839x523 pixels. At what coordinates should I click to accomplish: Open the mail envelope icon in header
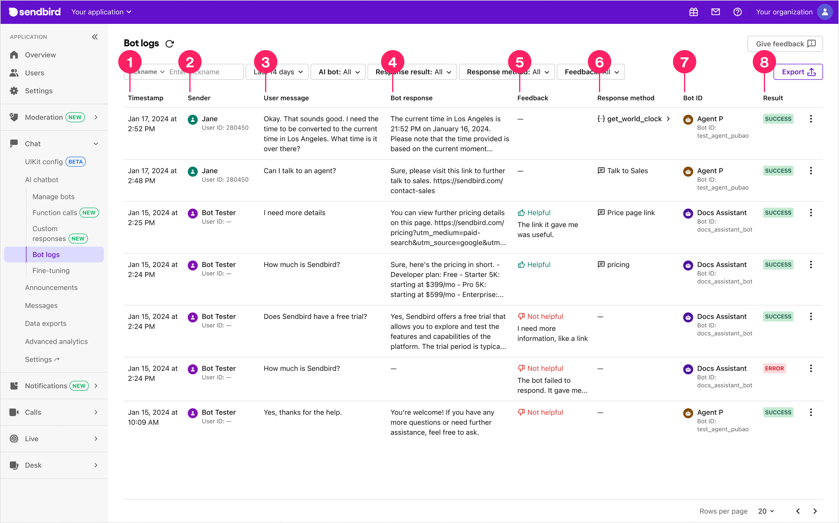pyautogui.click(x=715, y=12)
